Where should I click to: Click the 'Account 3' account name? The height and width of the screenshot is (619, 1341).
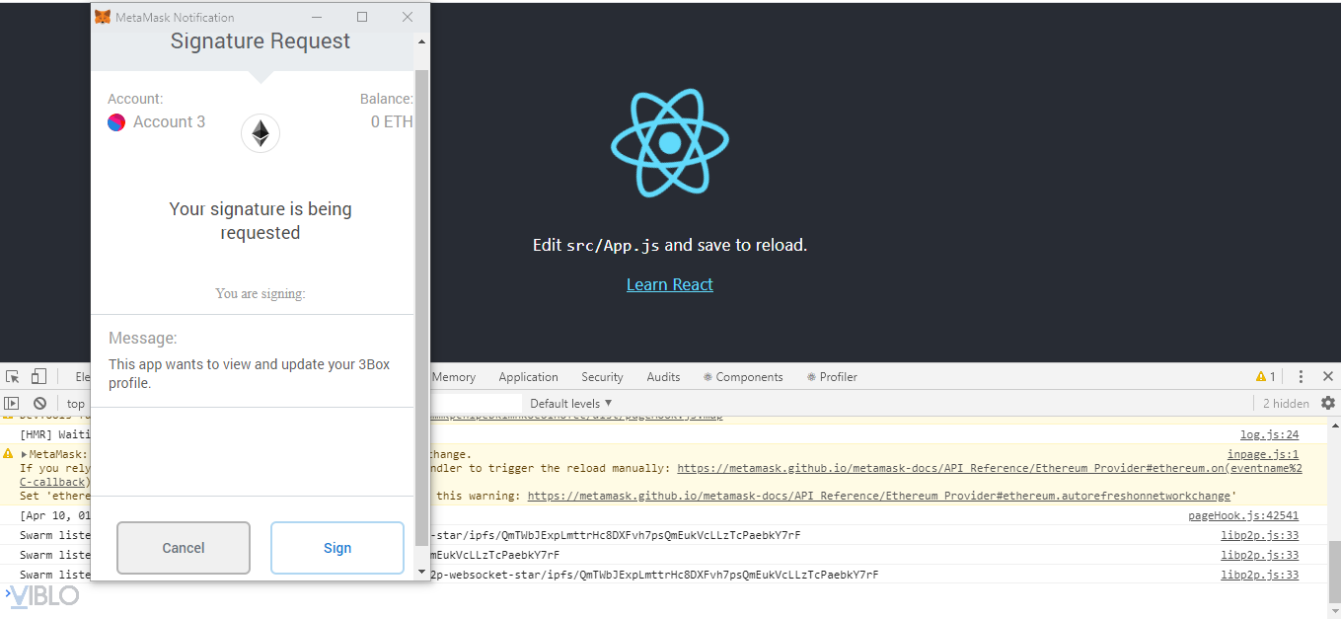click(169, 121)
